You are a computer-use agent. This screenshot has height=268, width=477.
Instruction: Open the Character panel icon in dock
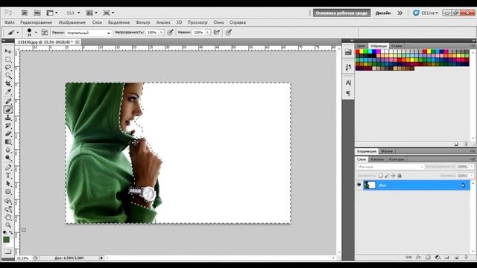348,83
